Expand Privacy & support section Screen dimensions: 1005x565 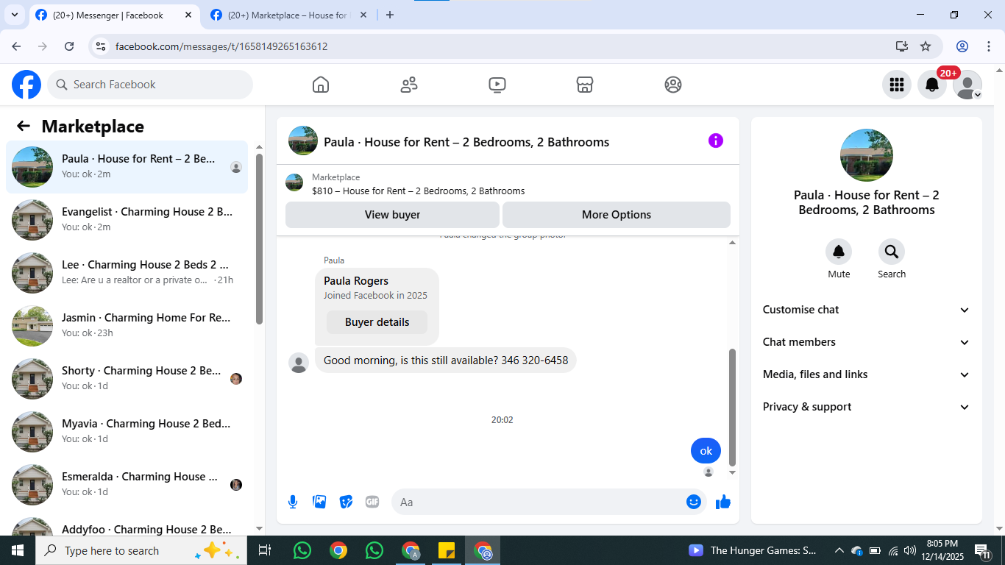coord(867,407)
